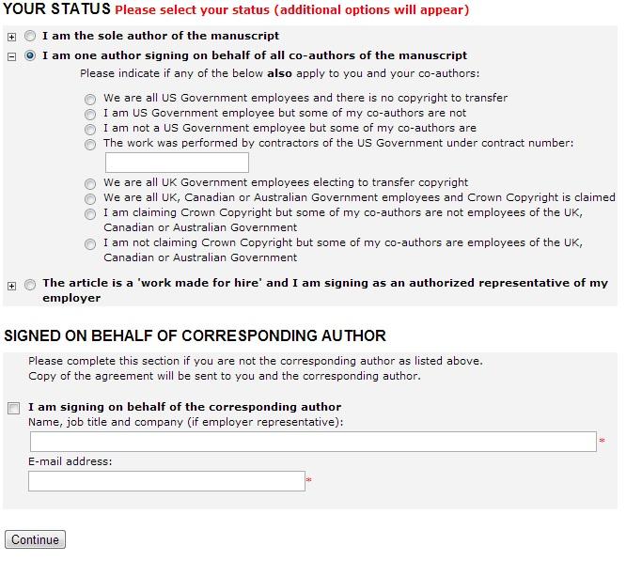Viewport: 626px width, 561px height.
Task: Select 'We are all US Government employees' option
Action: 90,99
